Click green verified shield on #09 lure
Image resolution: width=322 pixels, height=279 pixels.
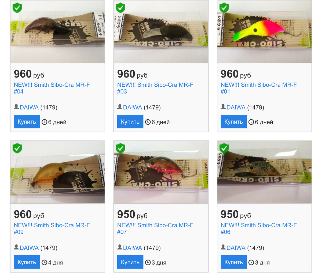[17, 148]
